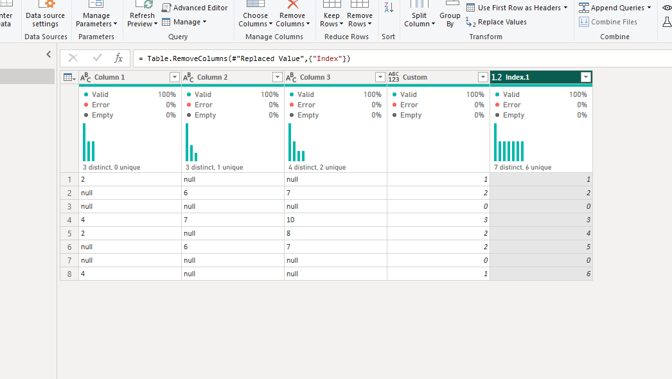Click the Column 1 text data type icon
This screenshot has height=379, width=672.
(85, 77)
